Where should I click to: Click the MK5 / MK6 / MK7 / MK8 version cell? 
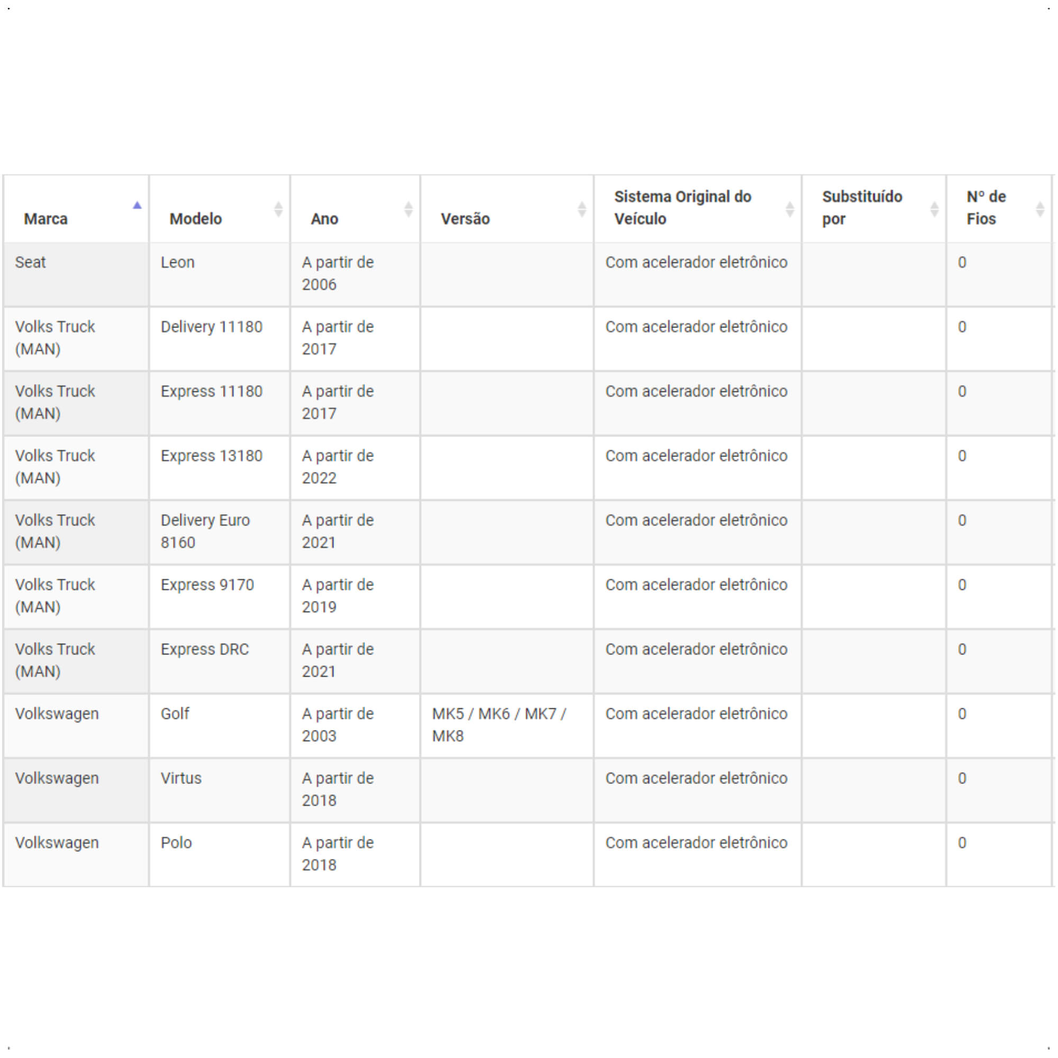[x=507, y=726]
